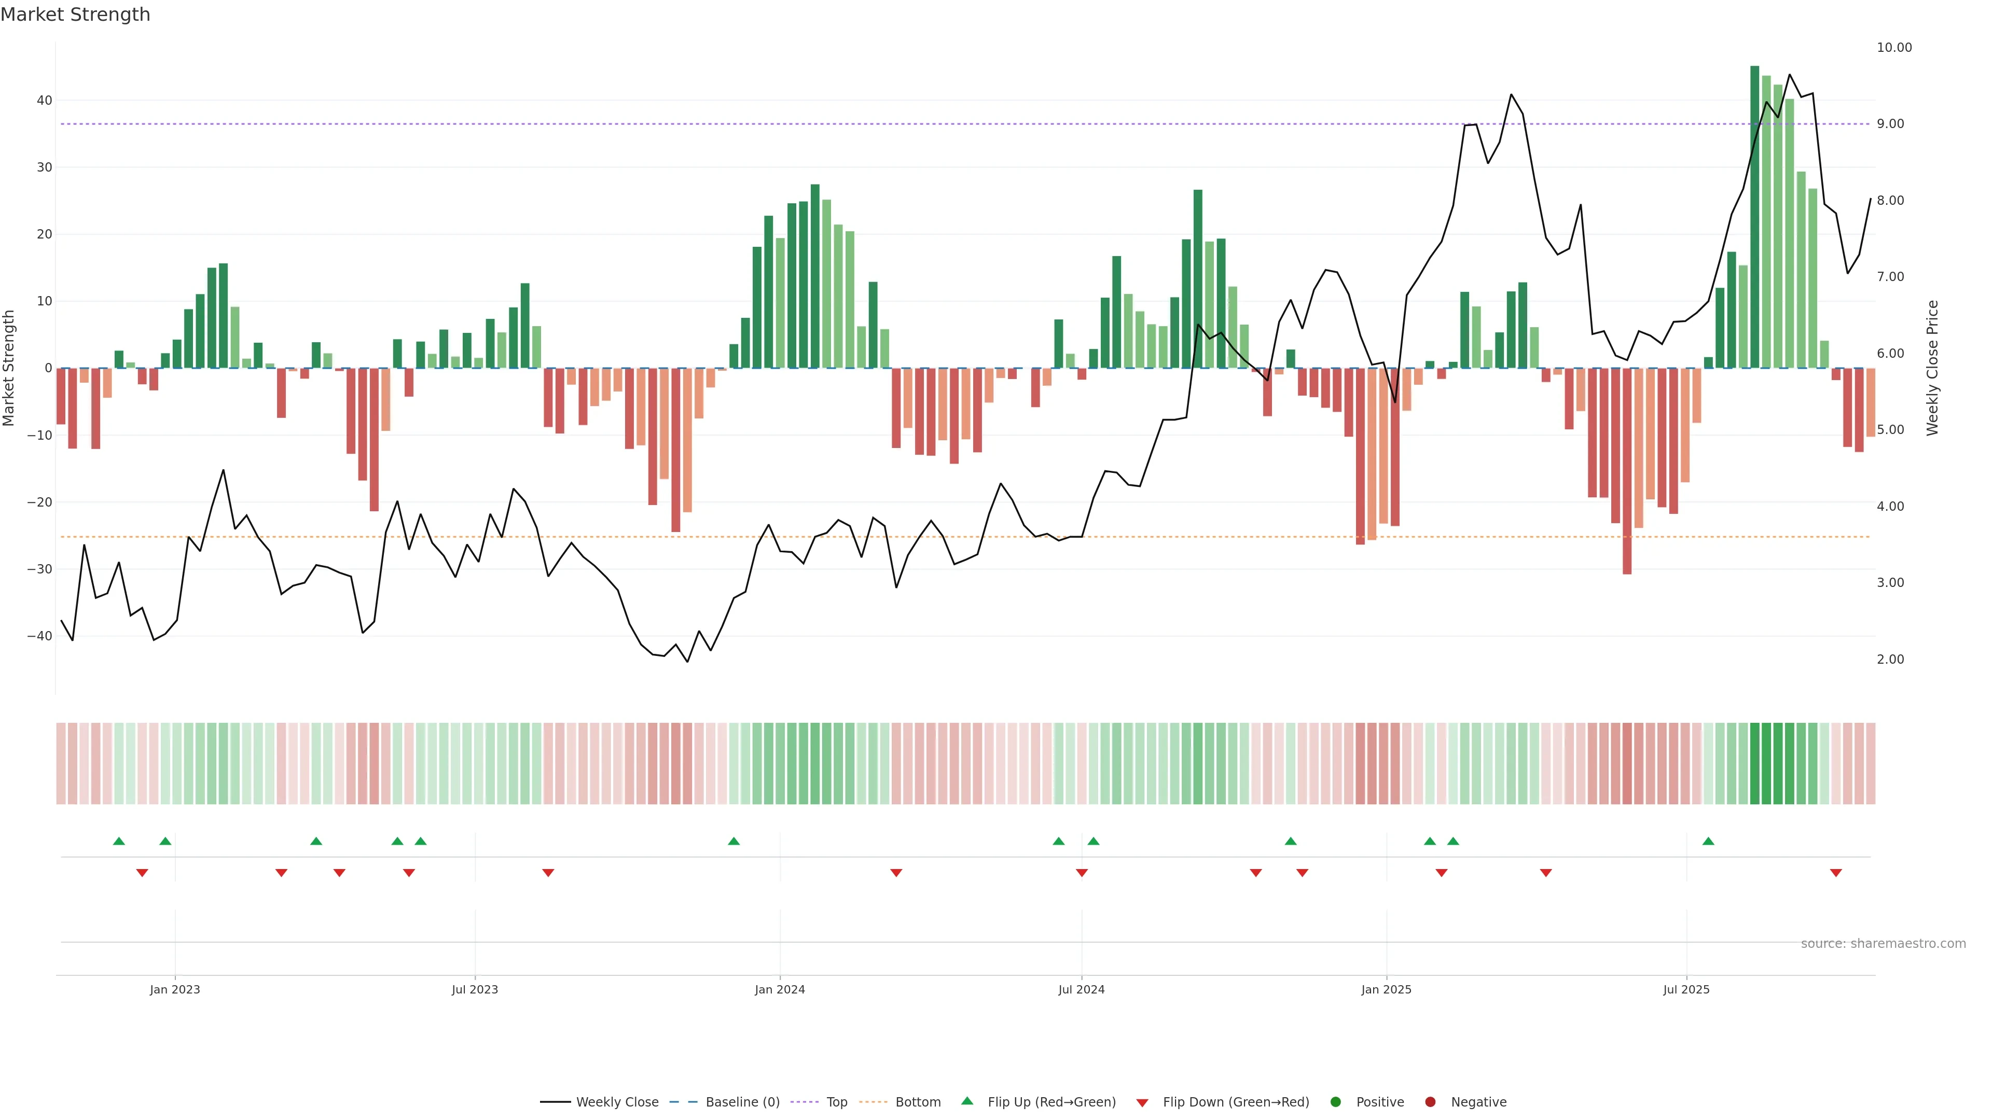
Task: Click the first green flip-up marker on the left
Action: (x=118, y=841)
